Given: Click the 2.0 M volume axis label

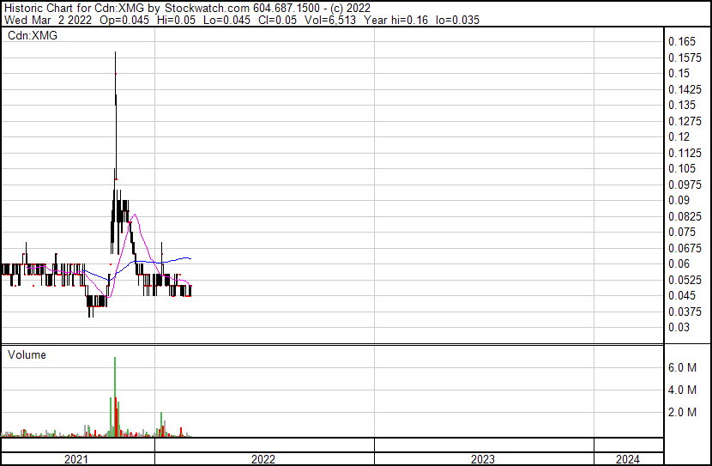Looking at the screenshot, I should coord(682,412).
